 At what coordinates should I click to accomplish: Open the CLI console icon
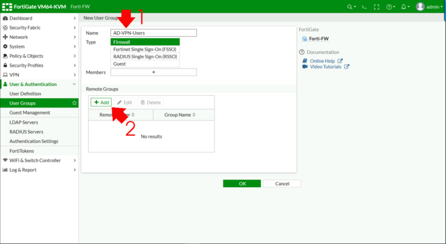click(364, 7)
